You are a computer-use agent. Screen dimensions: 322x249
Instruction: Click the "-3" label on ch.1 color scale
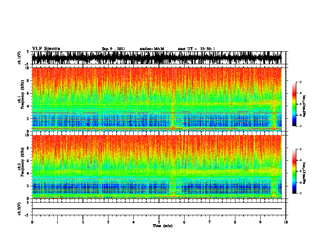pos(300,82)
